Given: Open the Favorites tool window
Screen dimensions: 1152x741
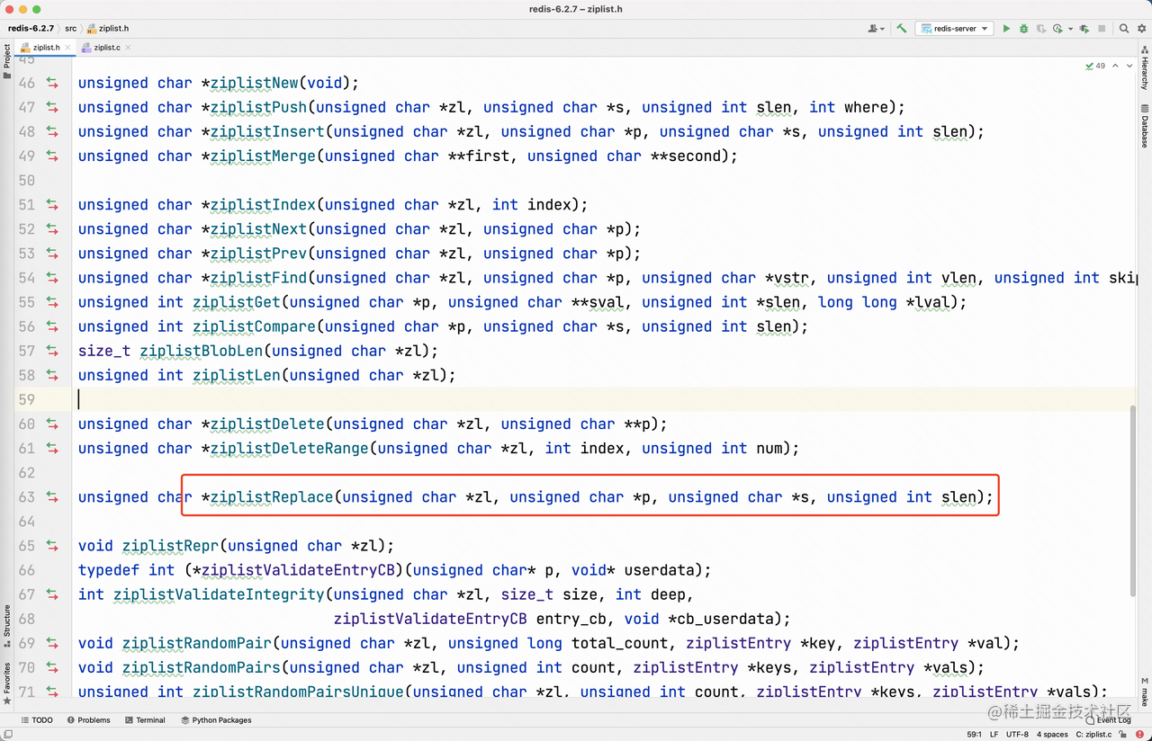Looking at the screenshot, I should click(x=7, y=683).
